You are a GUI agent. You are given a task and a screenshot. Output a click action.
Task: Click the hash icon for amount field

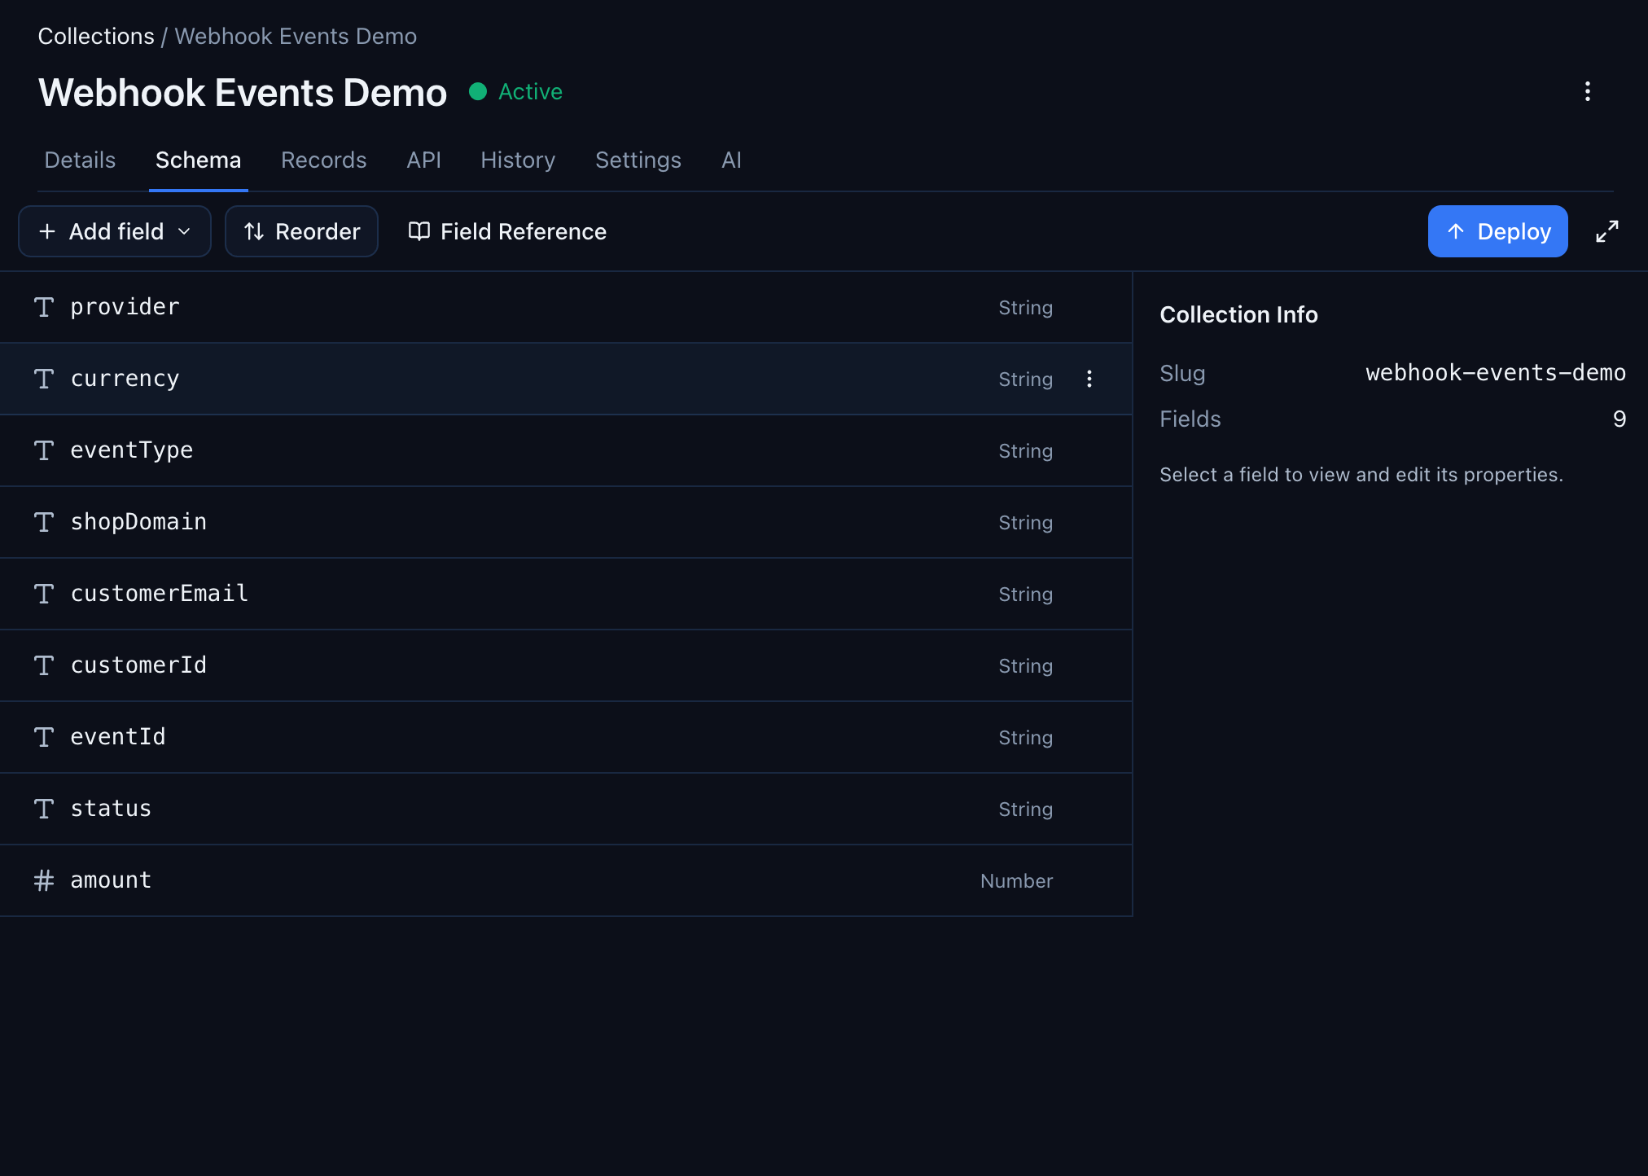pyautogui.click(x=44, y=880)
